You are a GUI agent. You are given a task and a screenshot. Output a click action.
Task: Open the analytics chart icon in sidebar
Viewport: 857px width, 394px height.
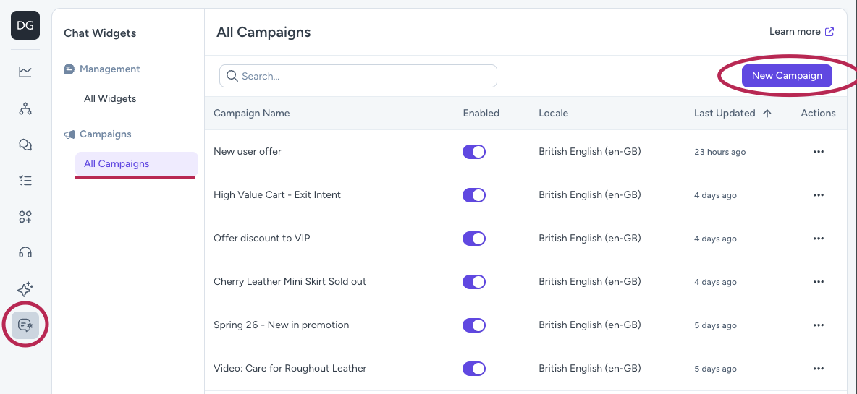(25, 72)
